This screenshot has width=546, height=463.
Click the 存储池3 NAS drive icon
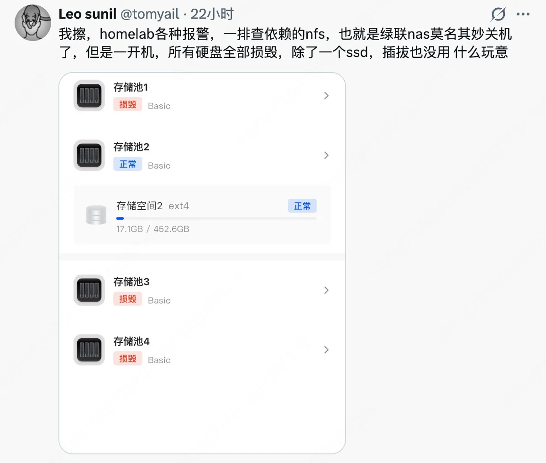tap(89, 290)
